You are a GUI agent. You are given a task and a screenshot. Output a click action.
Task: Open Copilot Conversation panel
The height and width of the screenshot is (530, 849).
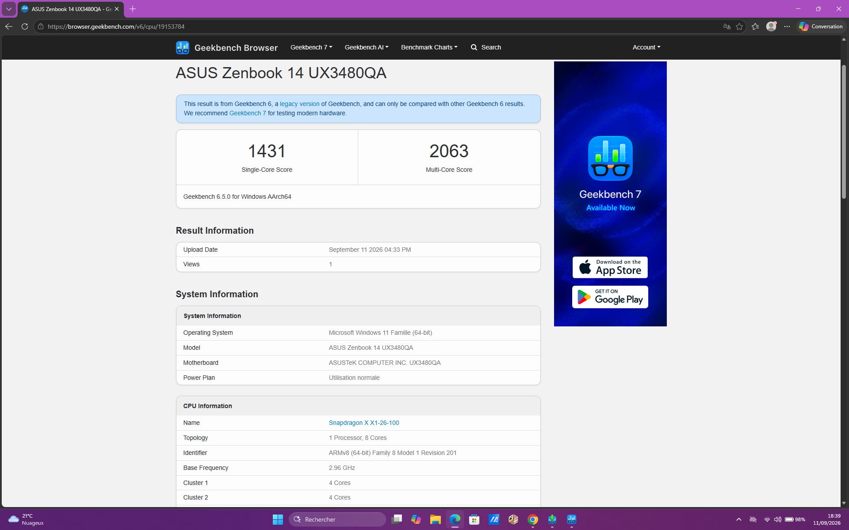click(821, 26)
